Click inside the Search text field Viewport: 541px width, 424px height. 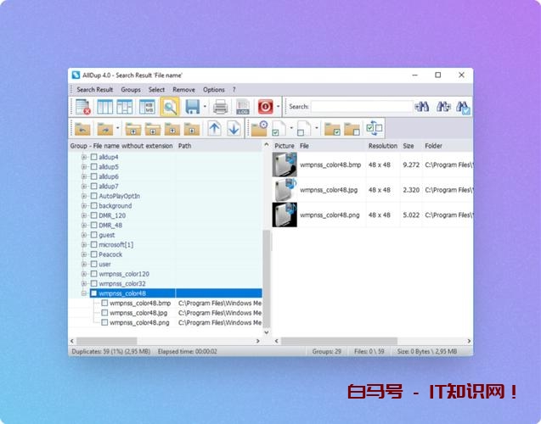click(361, 107)
